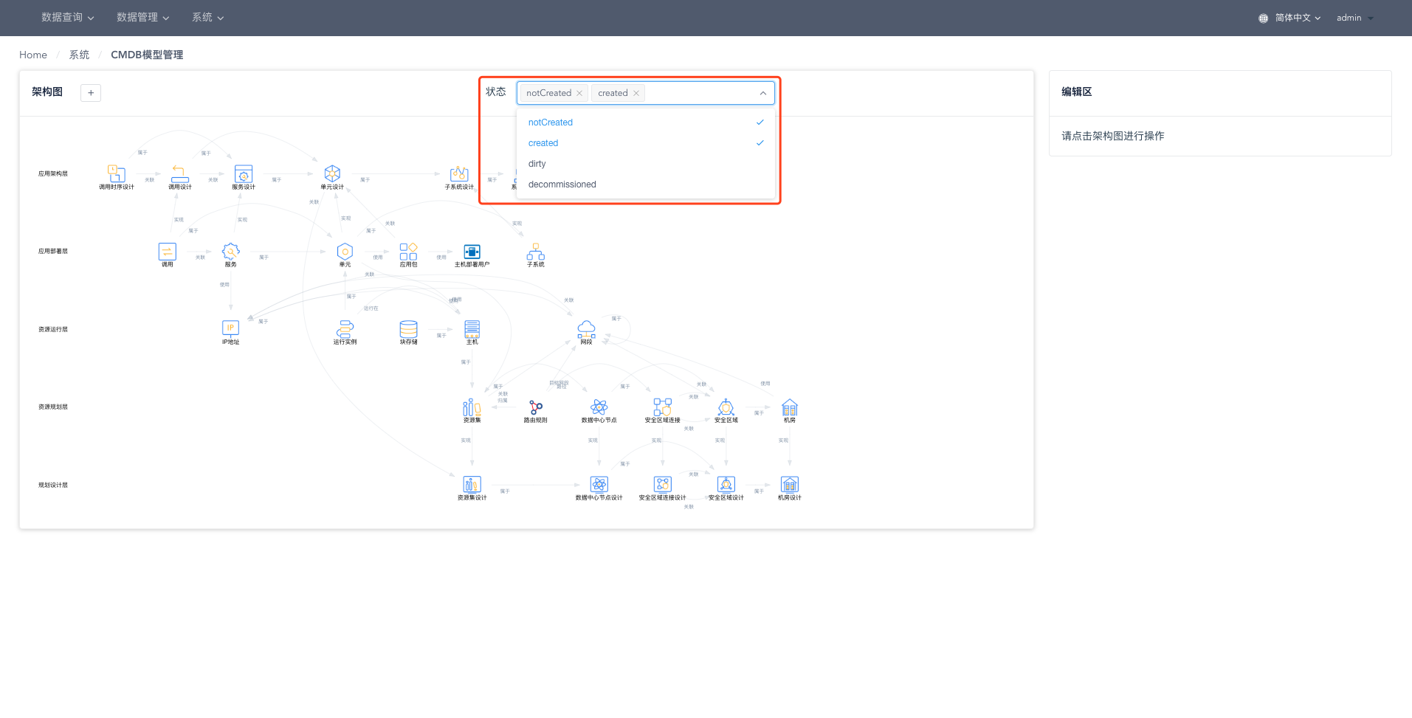
Task: Go to Home via breadcrumb link
Action: (x=33, y=55)
